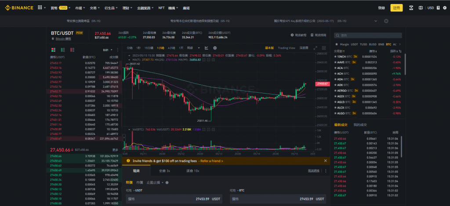450x206 pixels.
Task: Open technical indicators chart icon
Action: [207, 48]
